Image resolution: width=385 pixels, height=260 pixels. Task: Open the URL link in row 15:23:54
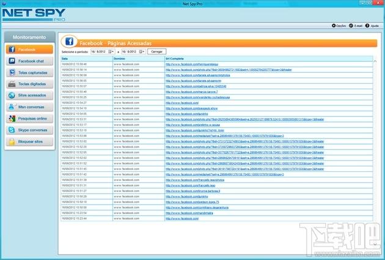pyautogui.click(x=189, y=213)
